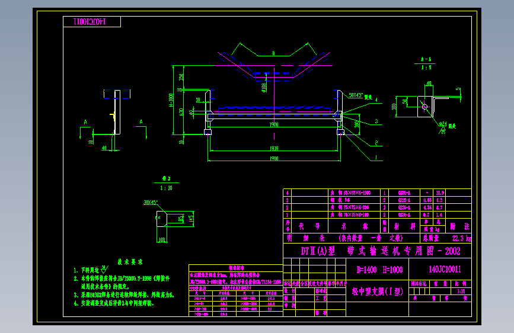Image resolution: width=514 pixels, height=333 pixels.
Task: Select the row 4 entry 角钢 63X63X6-1900
Action: (350, 193)
